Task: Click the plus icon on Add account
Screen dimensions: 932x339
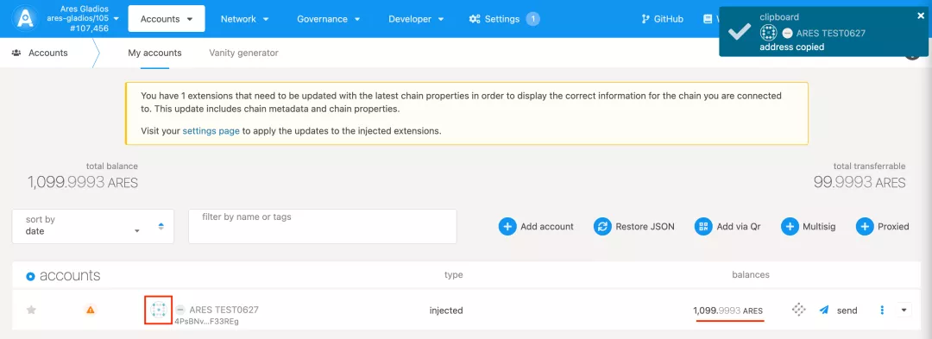Action: [507, 226]
